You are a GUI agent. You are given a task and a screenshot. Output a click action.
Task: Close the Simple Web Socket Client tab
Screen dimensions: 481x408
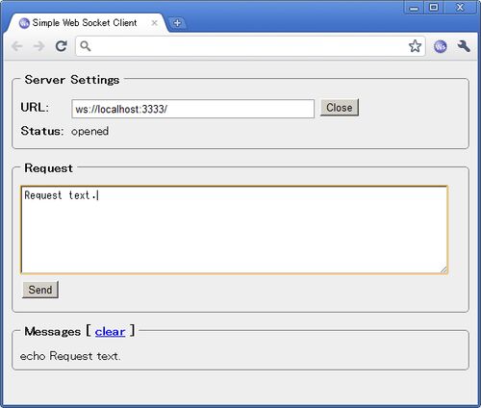point(154,23)
